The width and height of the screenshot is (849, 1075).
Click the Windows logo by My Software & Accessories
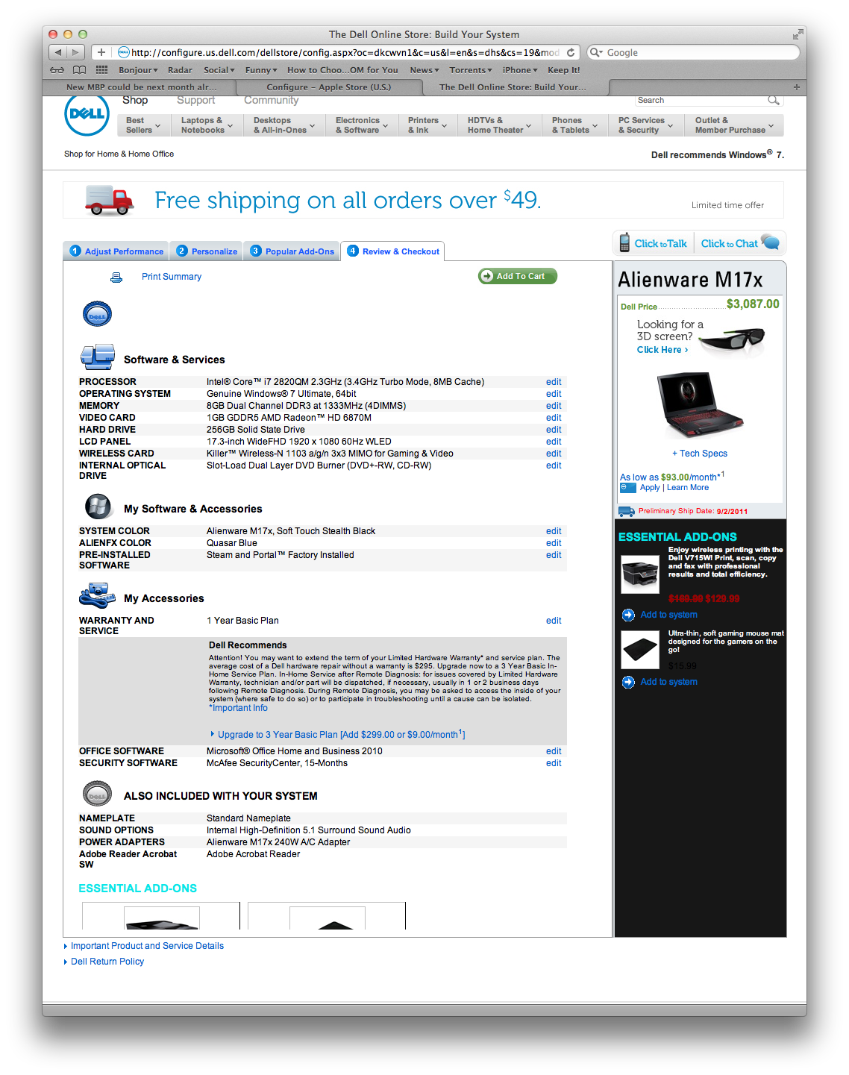point(98,507)
